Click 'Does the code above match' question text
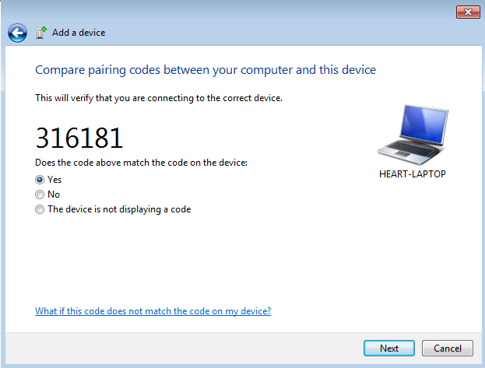The height and width of the screenshot is (368, 485). [142, 163]
